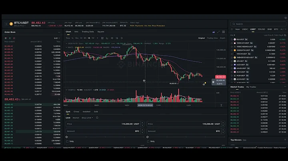Screen dimensions: 288x161
Task: Open the technical indicators icon
Action: (x=107, y=38)
